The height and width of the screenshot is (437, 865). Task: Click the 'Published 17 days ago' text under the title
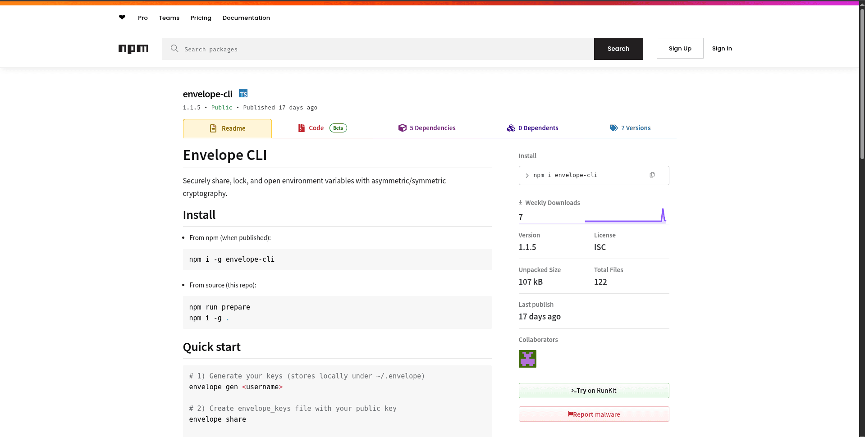pyautogui.click(x=280, y=108)
